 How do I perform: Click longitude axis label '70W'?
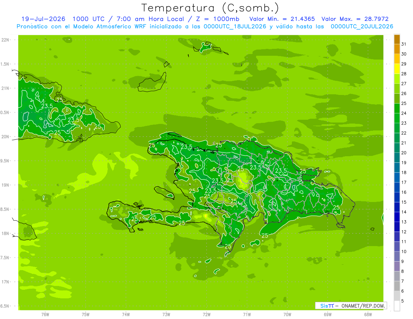pyautogui.click(x=287, y=315)
